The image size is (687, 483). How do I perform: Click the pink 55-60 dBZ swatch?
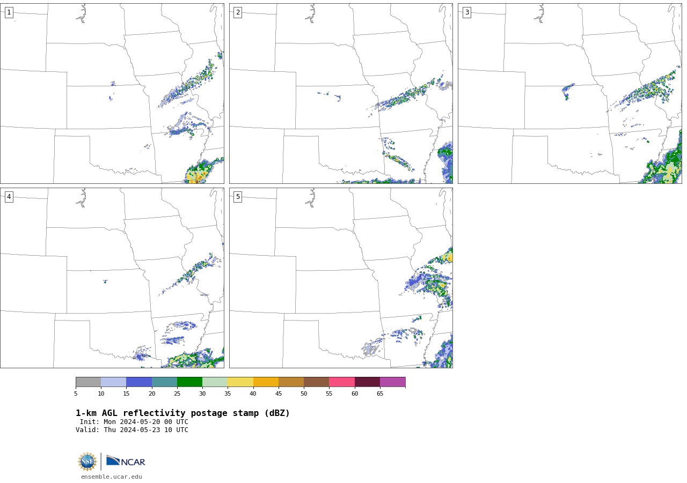coord(342,382)
